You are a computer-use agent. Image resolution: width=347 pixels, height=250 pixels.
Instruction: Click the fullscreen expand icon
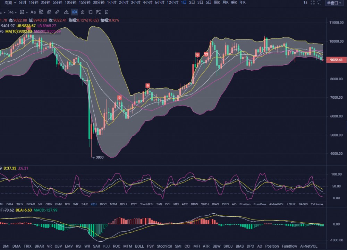(313, 3)
